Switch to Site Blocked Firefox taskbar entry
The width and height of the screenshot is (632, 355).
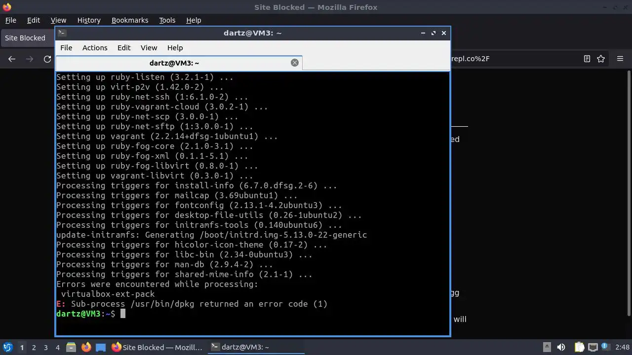(158, 347)
